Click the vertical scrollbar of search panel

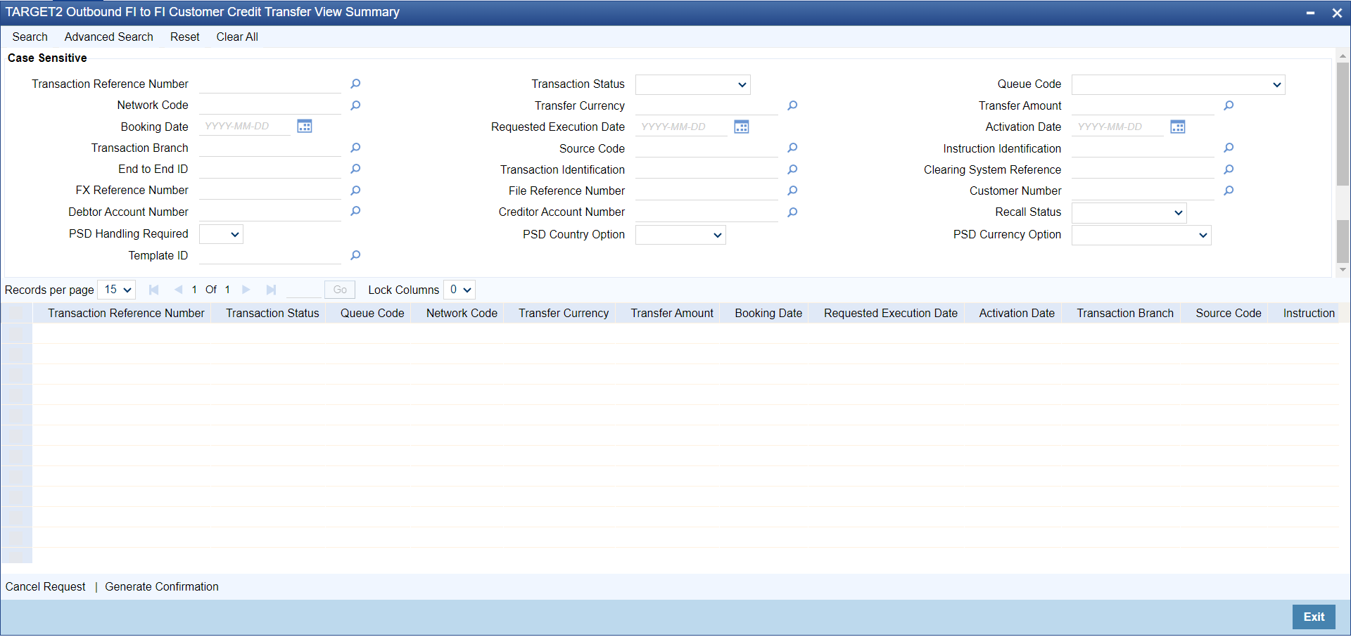point(1343,124)
